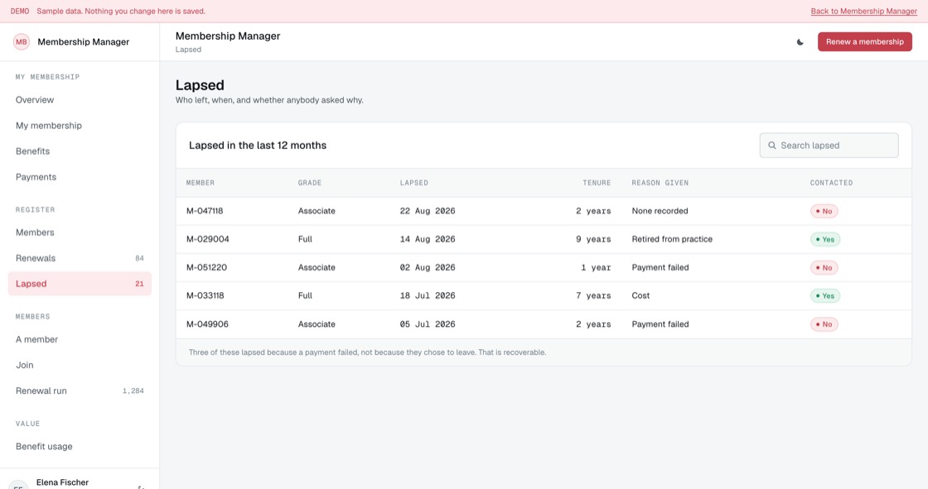Select Join in the sidebar
The height and width of the screenshot is (489, 928).
point(80,365)
